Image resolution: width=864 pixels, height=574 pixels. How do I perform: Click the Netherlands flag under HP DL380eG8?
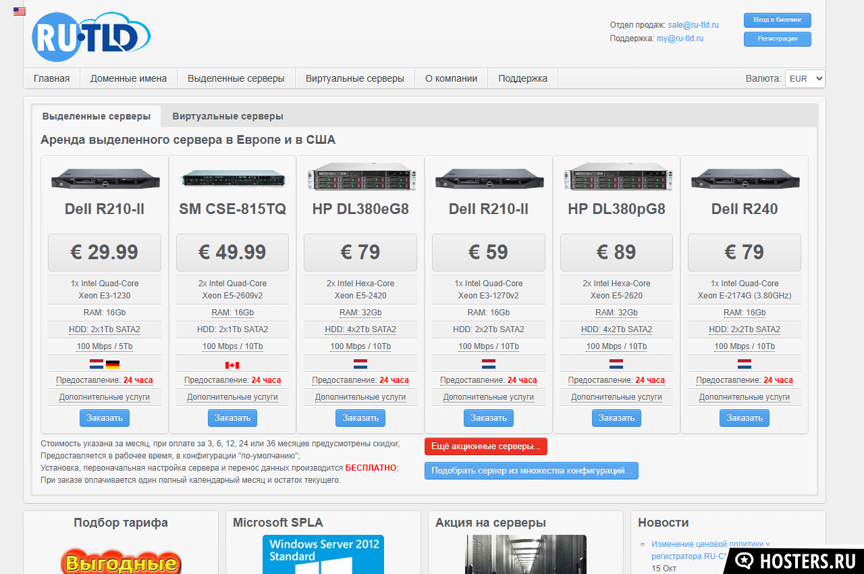(360, 364)
